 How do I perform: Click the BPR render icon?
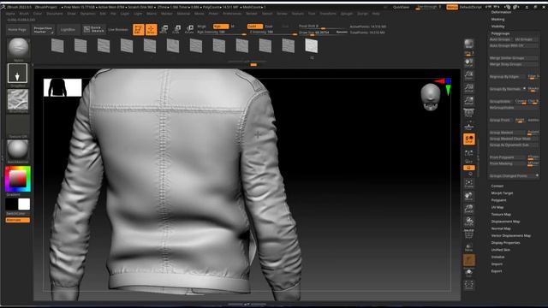(468, 44)
